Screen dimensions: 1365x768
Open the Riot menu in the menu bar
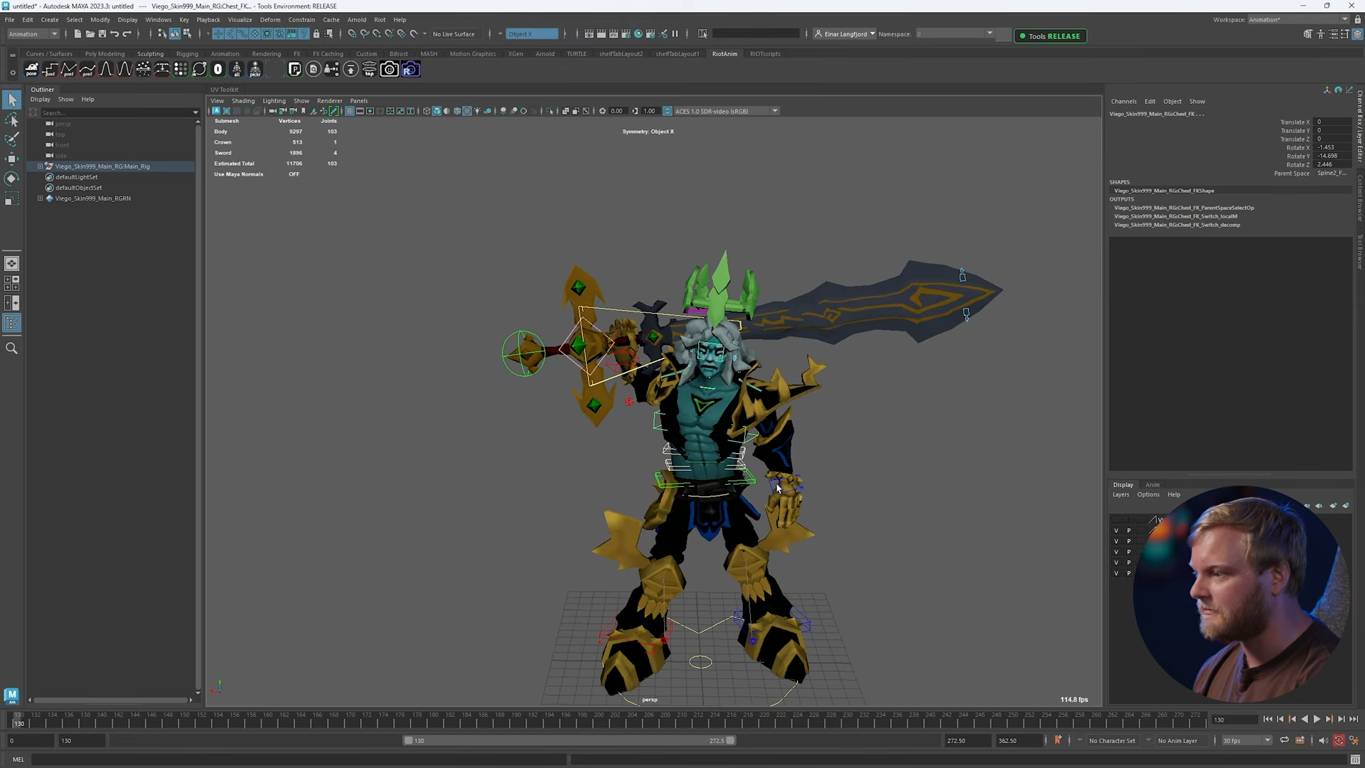coord(380,20)
